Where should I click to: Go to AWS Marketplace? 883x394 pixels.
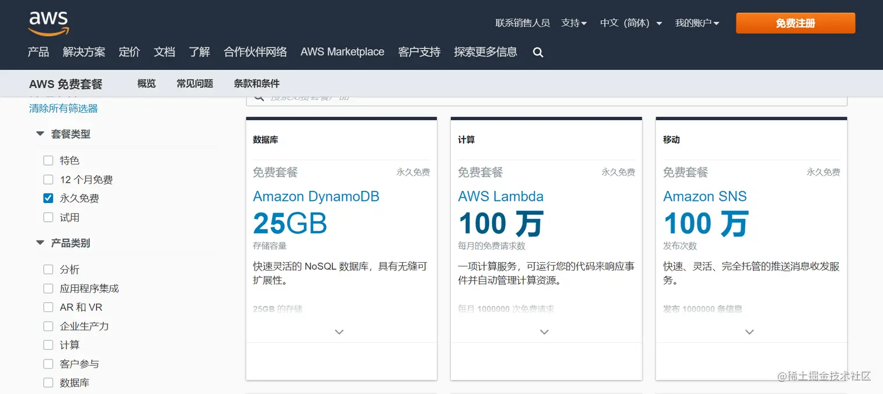click(x=342, y=52)
